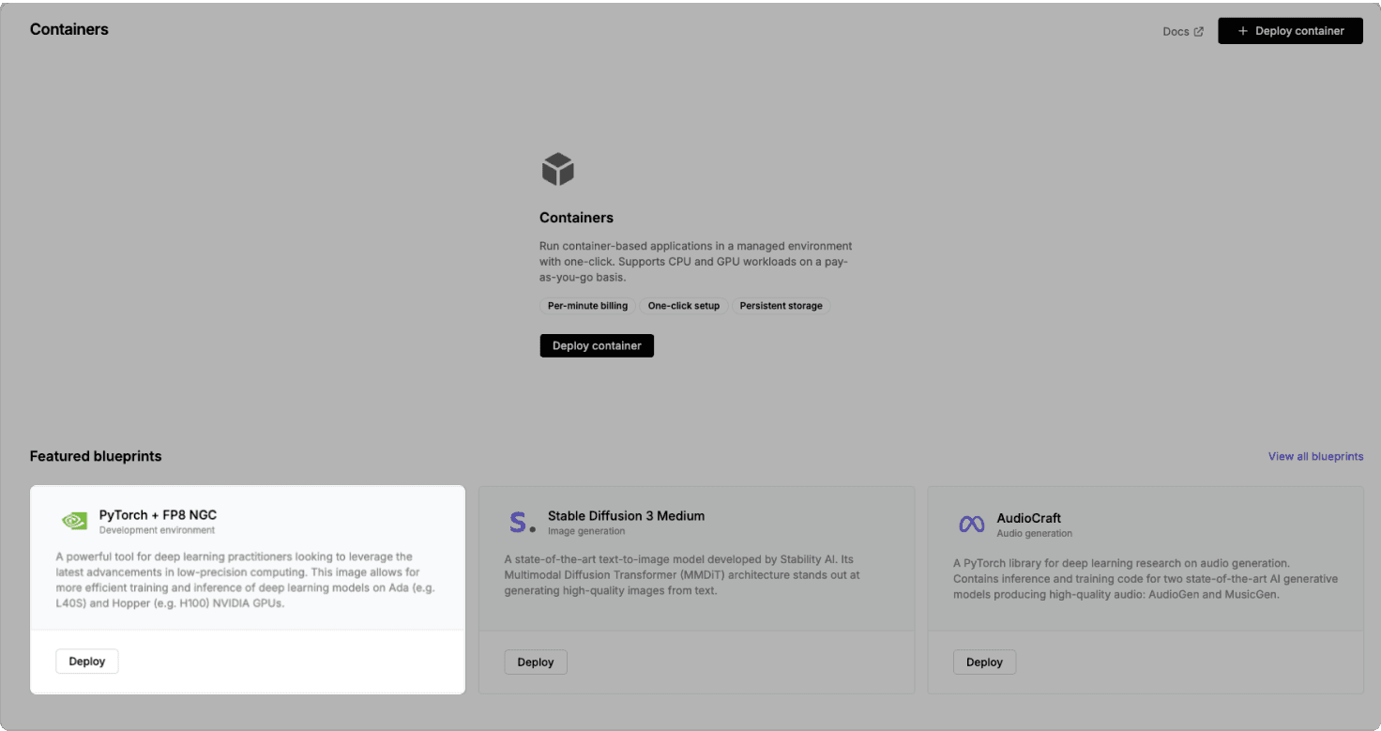Viewport: 1381px width, 731px height.
Task: Select the Per-minute billing tag
Action: pyautogui.click(x=588, y=306)
